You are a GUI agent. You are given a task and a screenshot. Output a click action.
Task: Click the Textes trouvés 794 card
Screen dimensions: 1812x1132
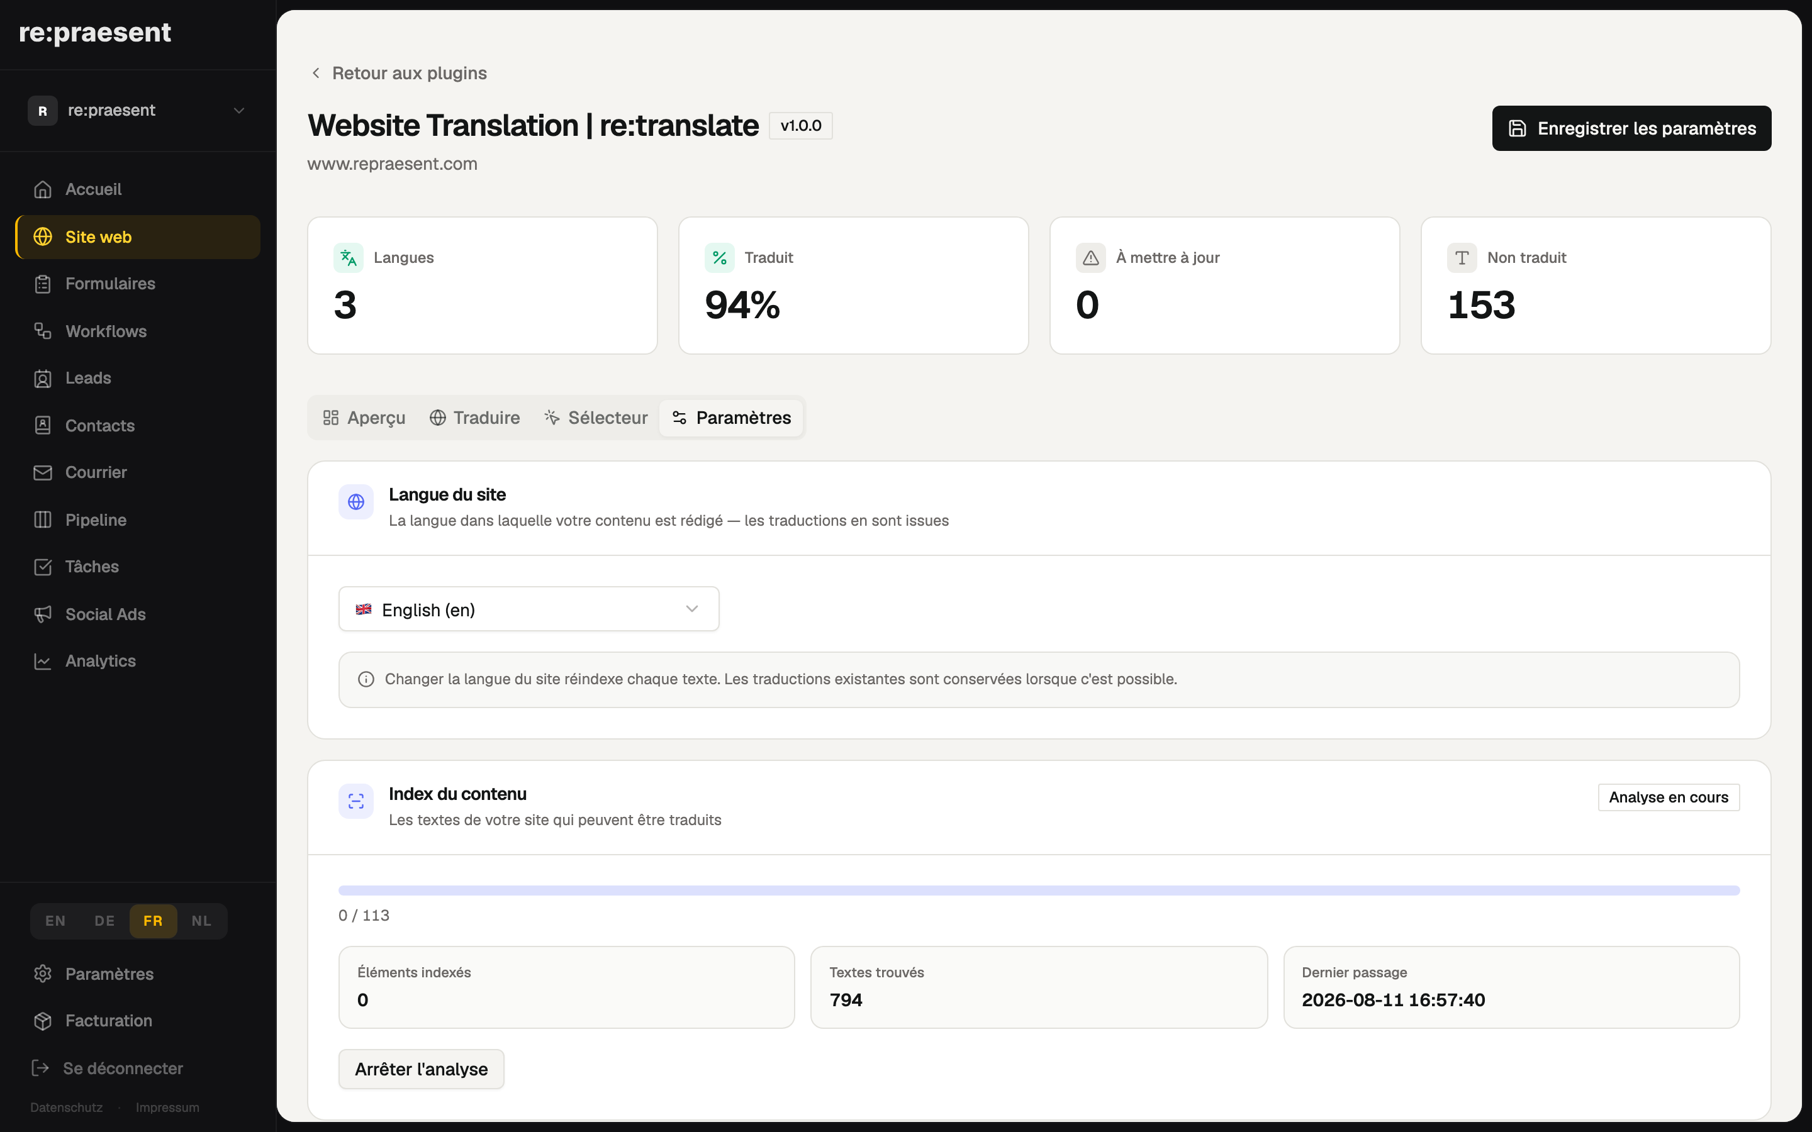coord(1039,987)
